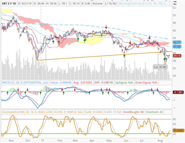Click the 60 level on stochastic axis

click(174, 124)
